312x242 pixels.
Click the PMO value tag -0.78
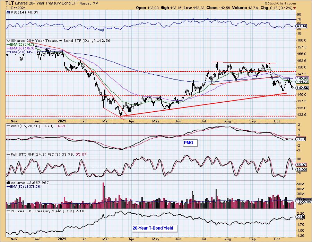301,139
